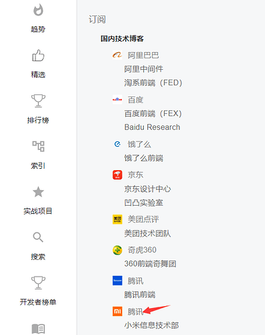Select 美团技术团队 entry
Screen dimensions: 265x335
147,234
